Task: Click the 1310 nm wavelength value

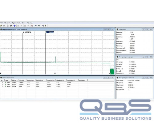Action: point(132,37)
